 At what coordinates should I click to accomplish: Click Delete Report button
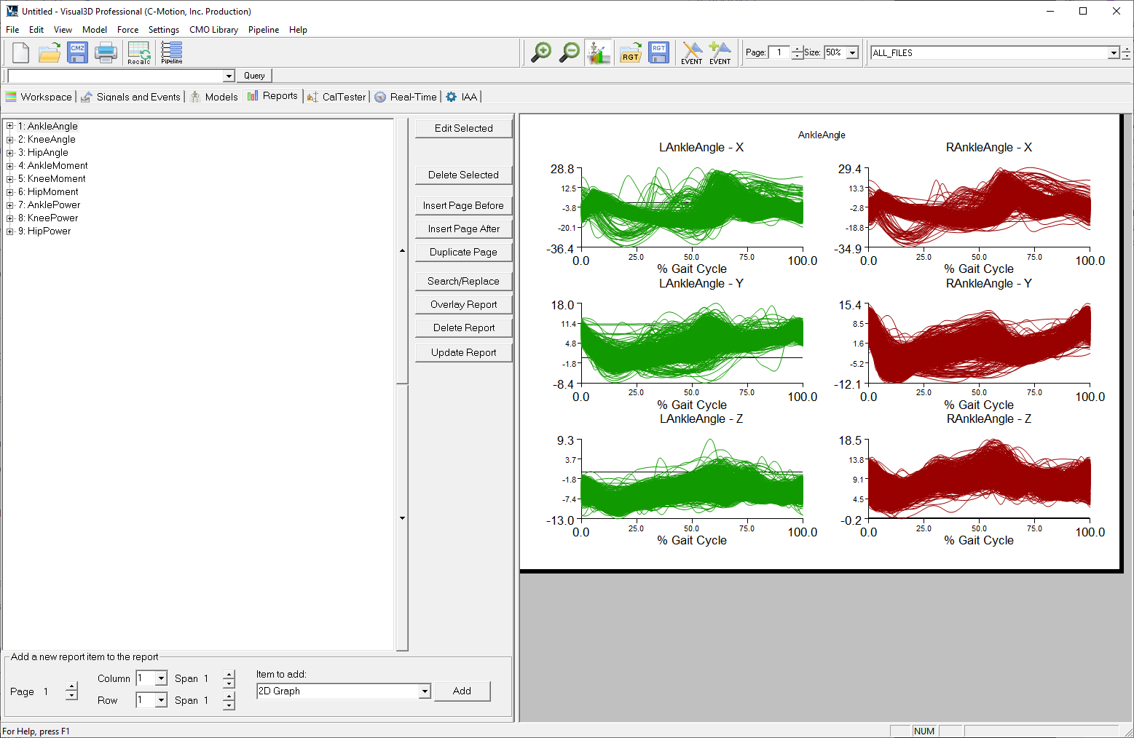point(464,328)
